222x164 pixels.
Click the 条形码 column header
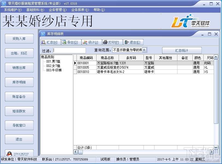[x=131, y=58]
